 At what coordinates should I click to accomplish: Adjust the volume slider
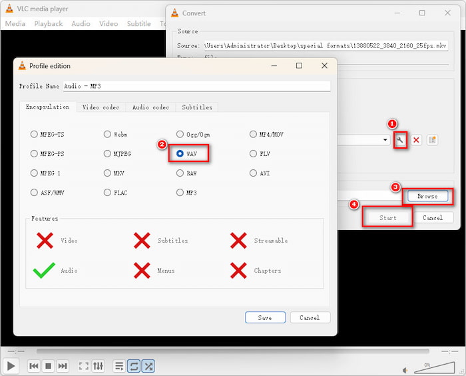pos(434,367)
